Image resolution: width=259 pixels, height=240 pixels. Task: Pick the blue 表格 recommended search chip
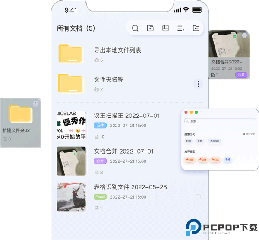click(x=227, y=159)
